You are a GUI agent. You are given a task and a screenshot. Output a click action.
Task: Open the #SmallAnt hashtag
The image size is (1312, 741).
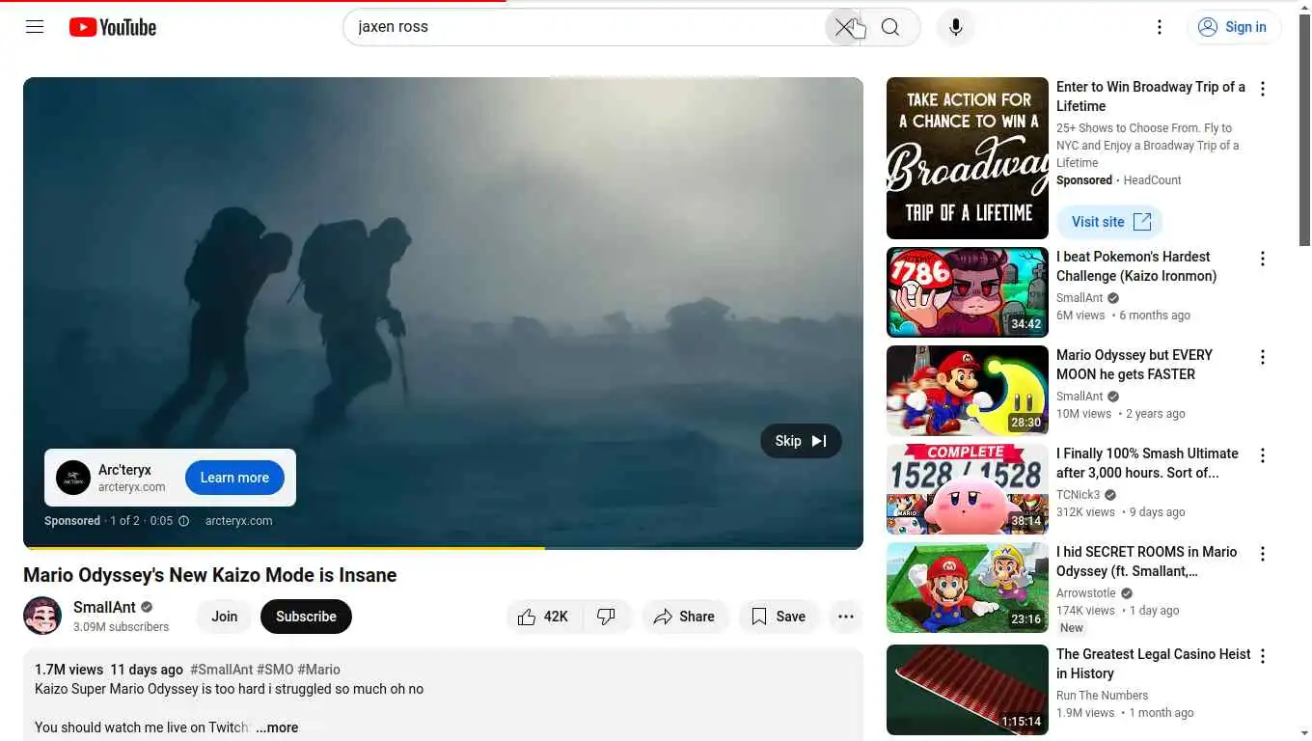click(x=221, y=670)
